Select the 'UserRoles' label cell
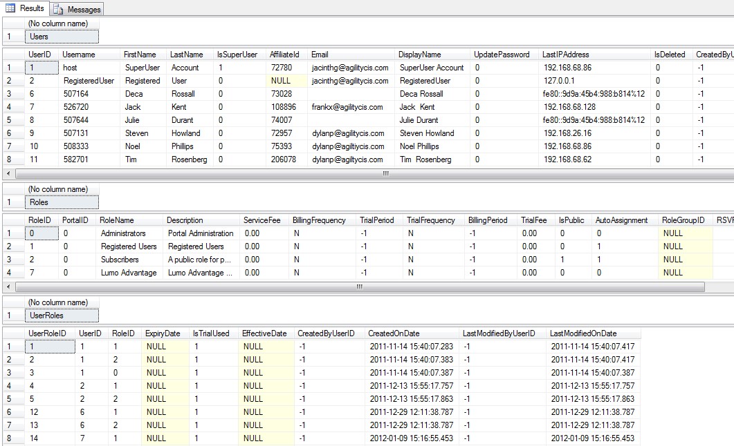Image resolution: width=734 pixels, height=446 pixels. [x=62, y=316]
